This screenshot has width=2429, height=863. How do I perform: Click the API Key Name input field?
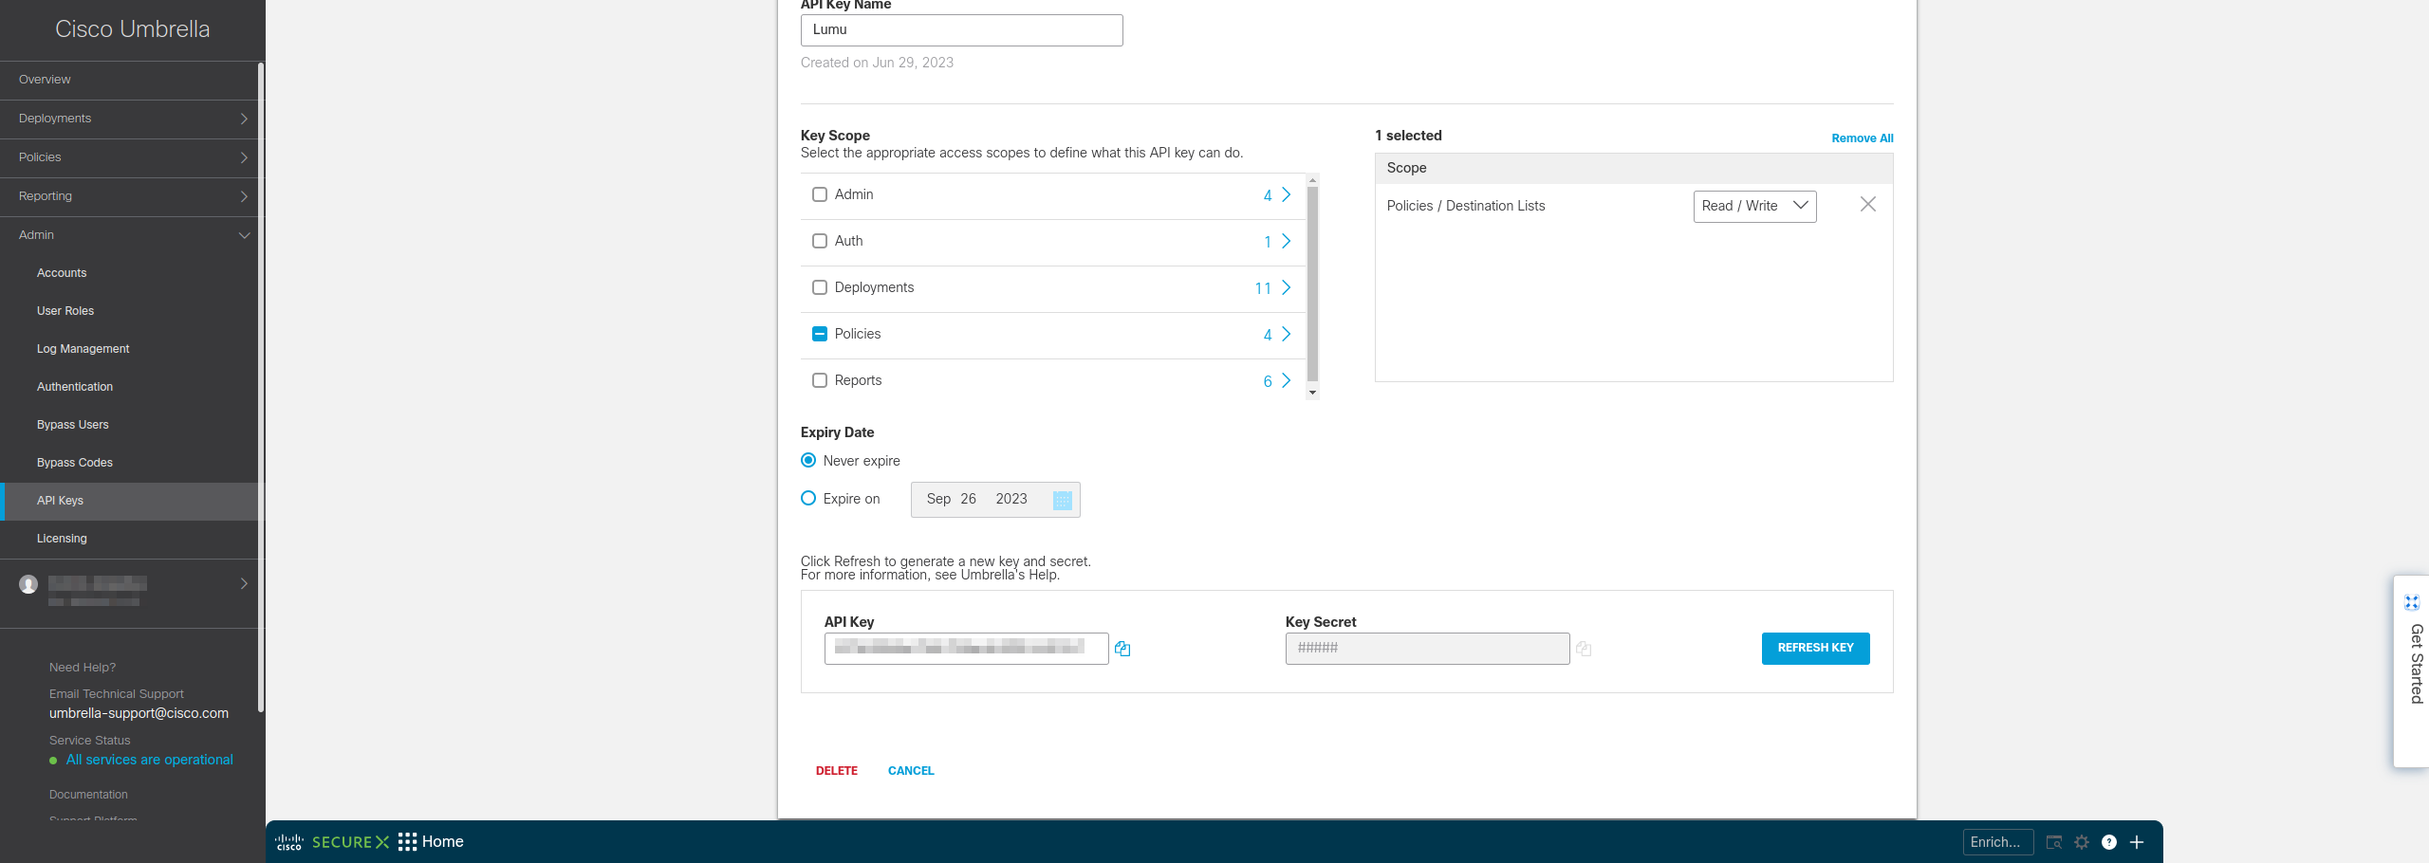tap(961, 30)
